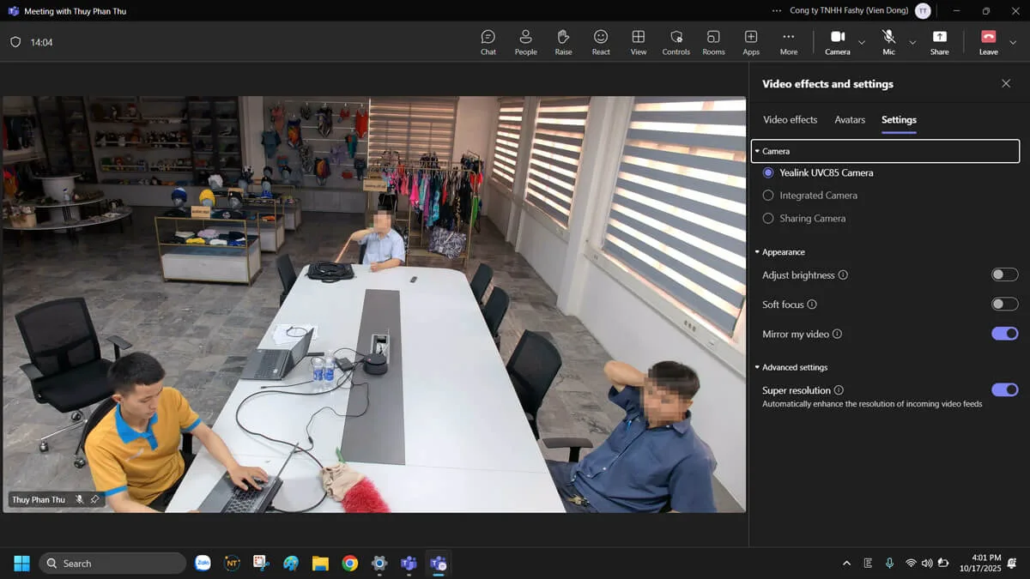Open the React emoji menu
The width and height of the screenshot is (1030, 579).
click(x=601, y=41)
